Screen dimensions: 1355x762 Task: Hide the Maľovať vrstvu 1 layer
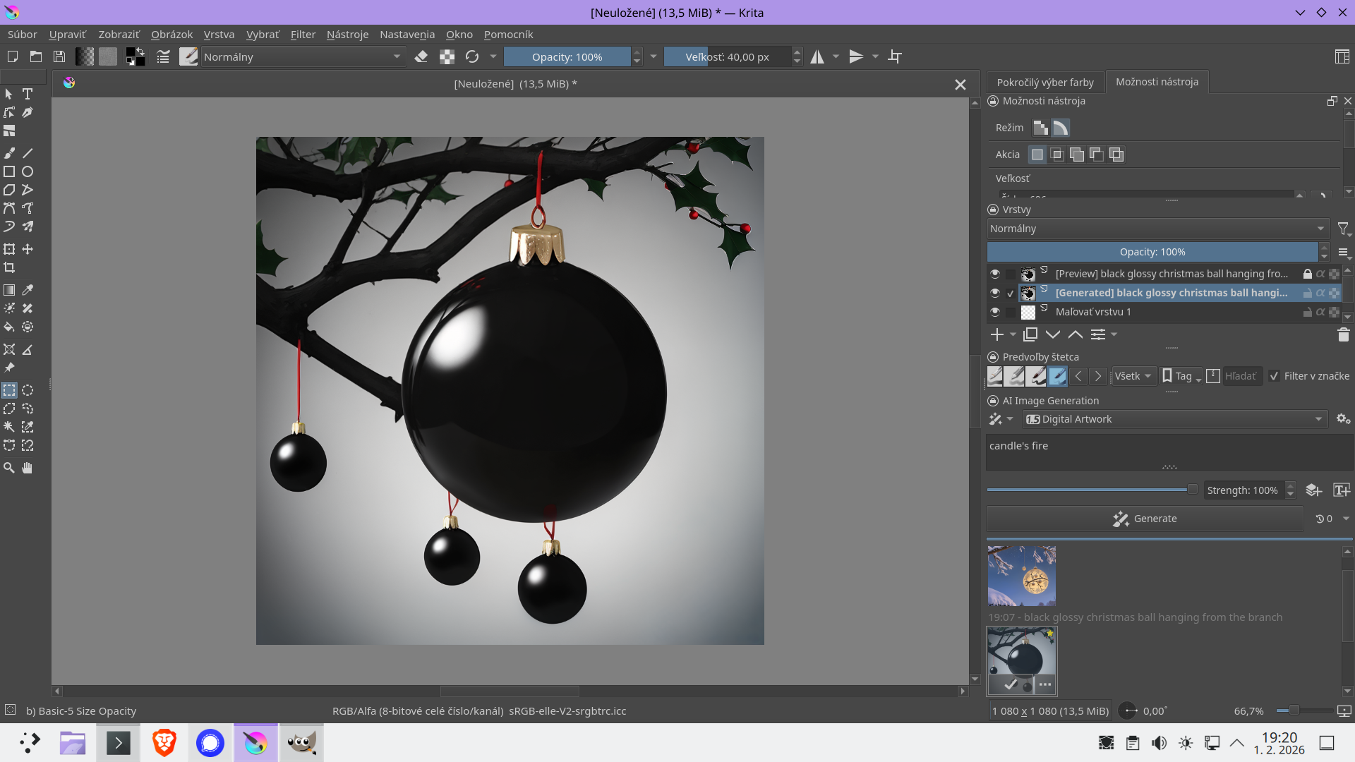995,312
